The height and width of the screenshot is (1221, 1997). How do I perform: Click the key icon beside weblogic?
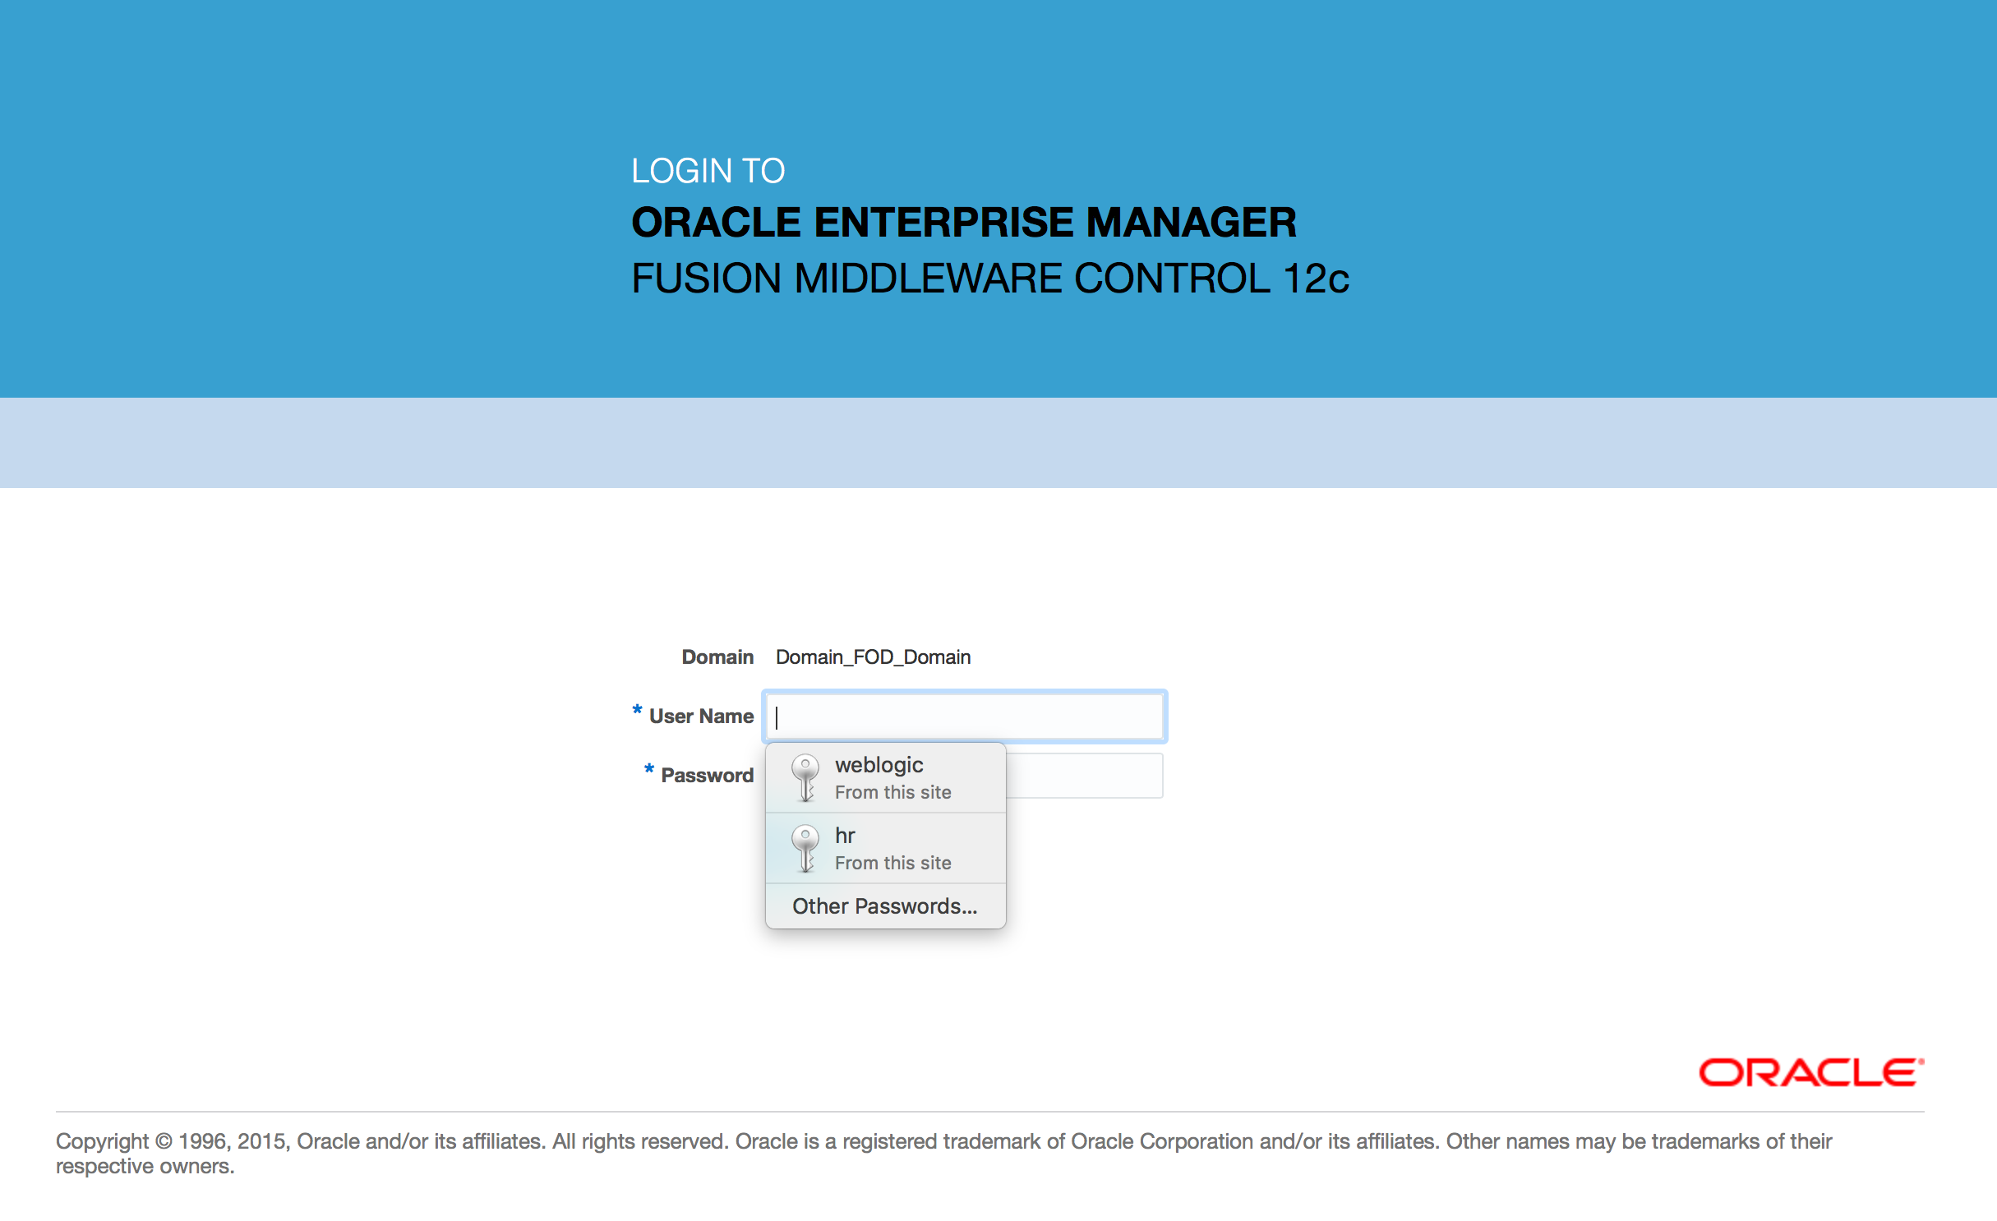point(805,777)
